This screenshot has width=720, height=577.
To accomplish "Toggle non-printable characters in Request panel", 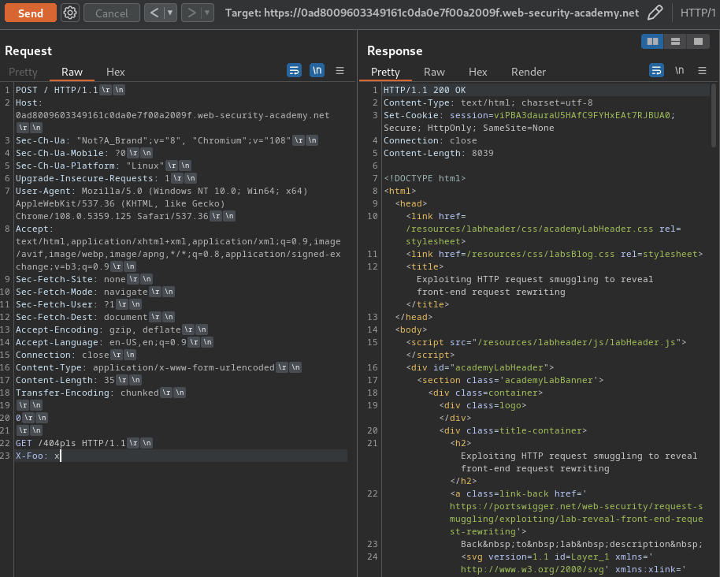I will coord(317,70).
